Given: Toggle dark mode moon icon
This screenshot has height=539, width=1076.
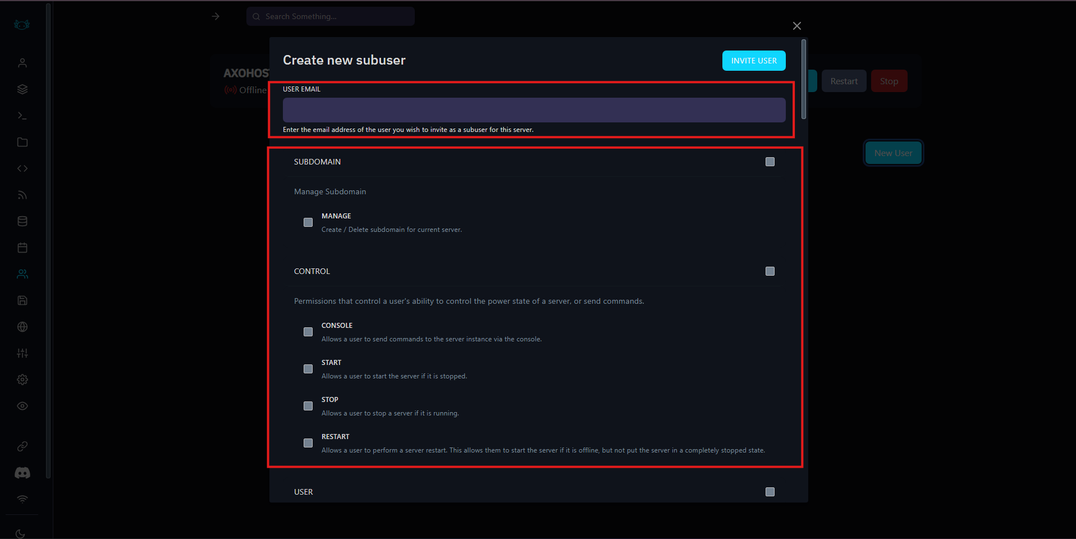Looking at the screenshot, I should point(21,533).
